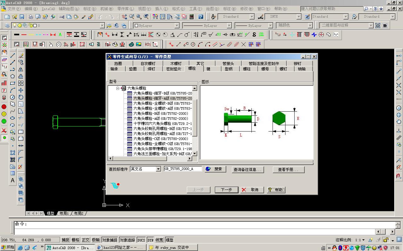The width and height of the screenshot is (403, 251).
Task: Select the Rectangle draw tool
Action: pos(13,83)
